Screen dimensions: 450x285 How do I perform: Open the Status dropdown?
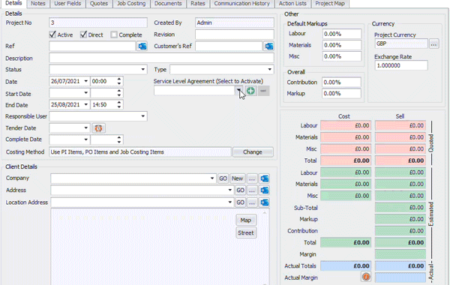143,70
